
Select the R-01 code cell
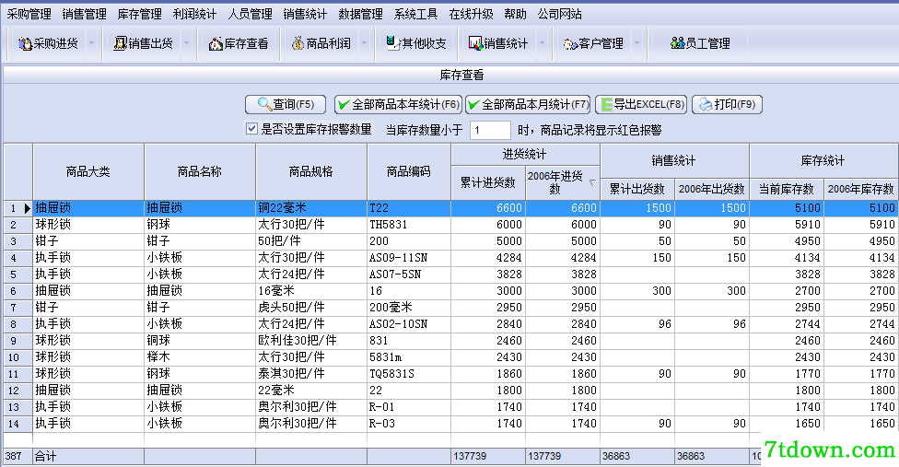coord(409,407)
